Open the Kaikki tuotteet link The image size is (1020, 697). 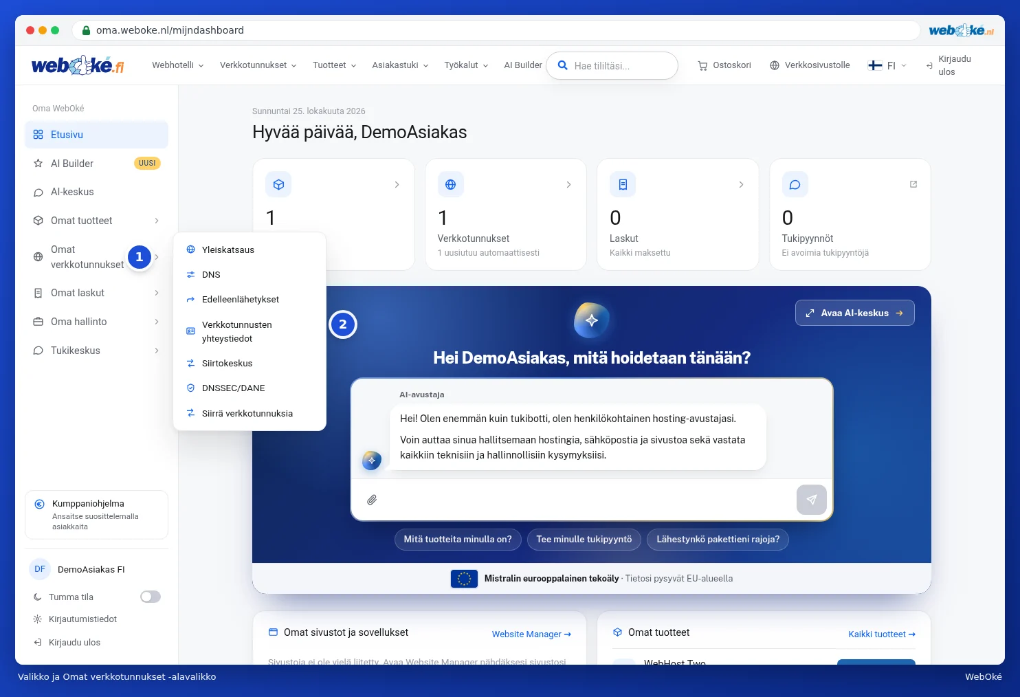click(x=882, y=634)
